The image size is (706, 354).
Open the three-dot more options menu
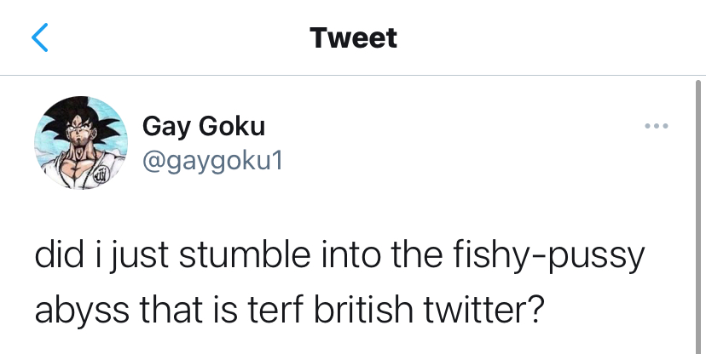tap(657, 127)
